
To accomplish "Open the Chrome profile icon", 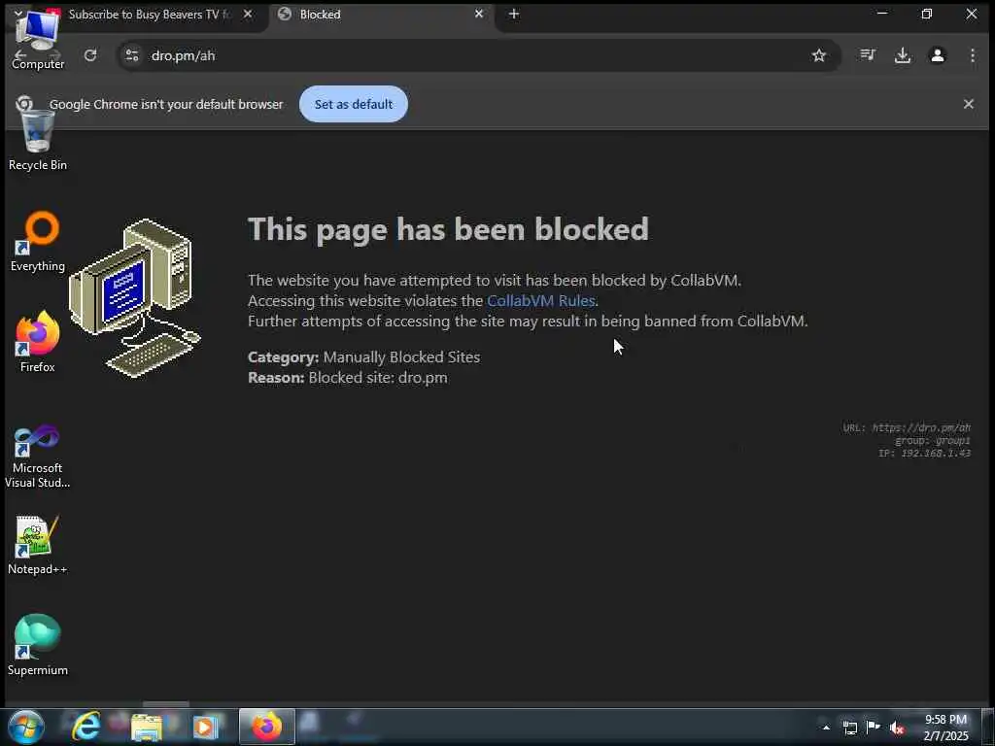I will (938, 55).
